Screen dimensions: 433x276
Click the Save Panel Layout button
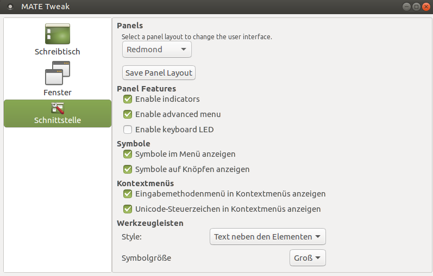click(159, 73)
